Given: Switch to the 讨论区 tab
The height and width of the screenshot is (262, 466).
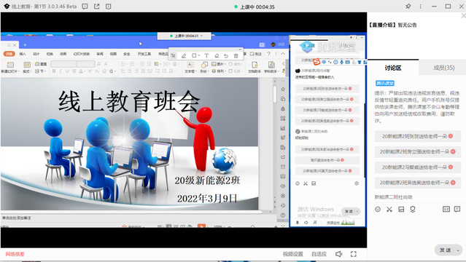Looking at the screenshot, I should [x=393, y=68].
